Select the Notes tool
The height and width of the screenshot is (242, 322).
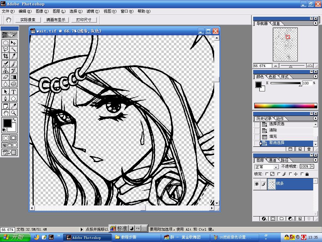pos(6,106)
